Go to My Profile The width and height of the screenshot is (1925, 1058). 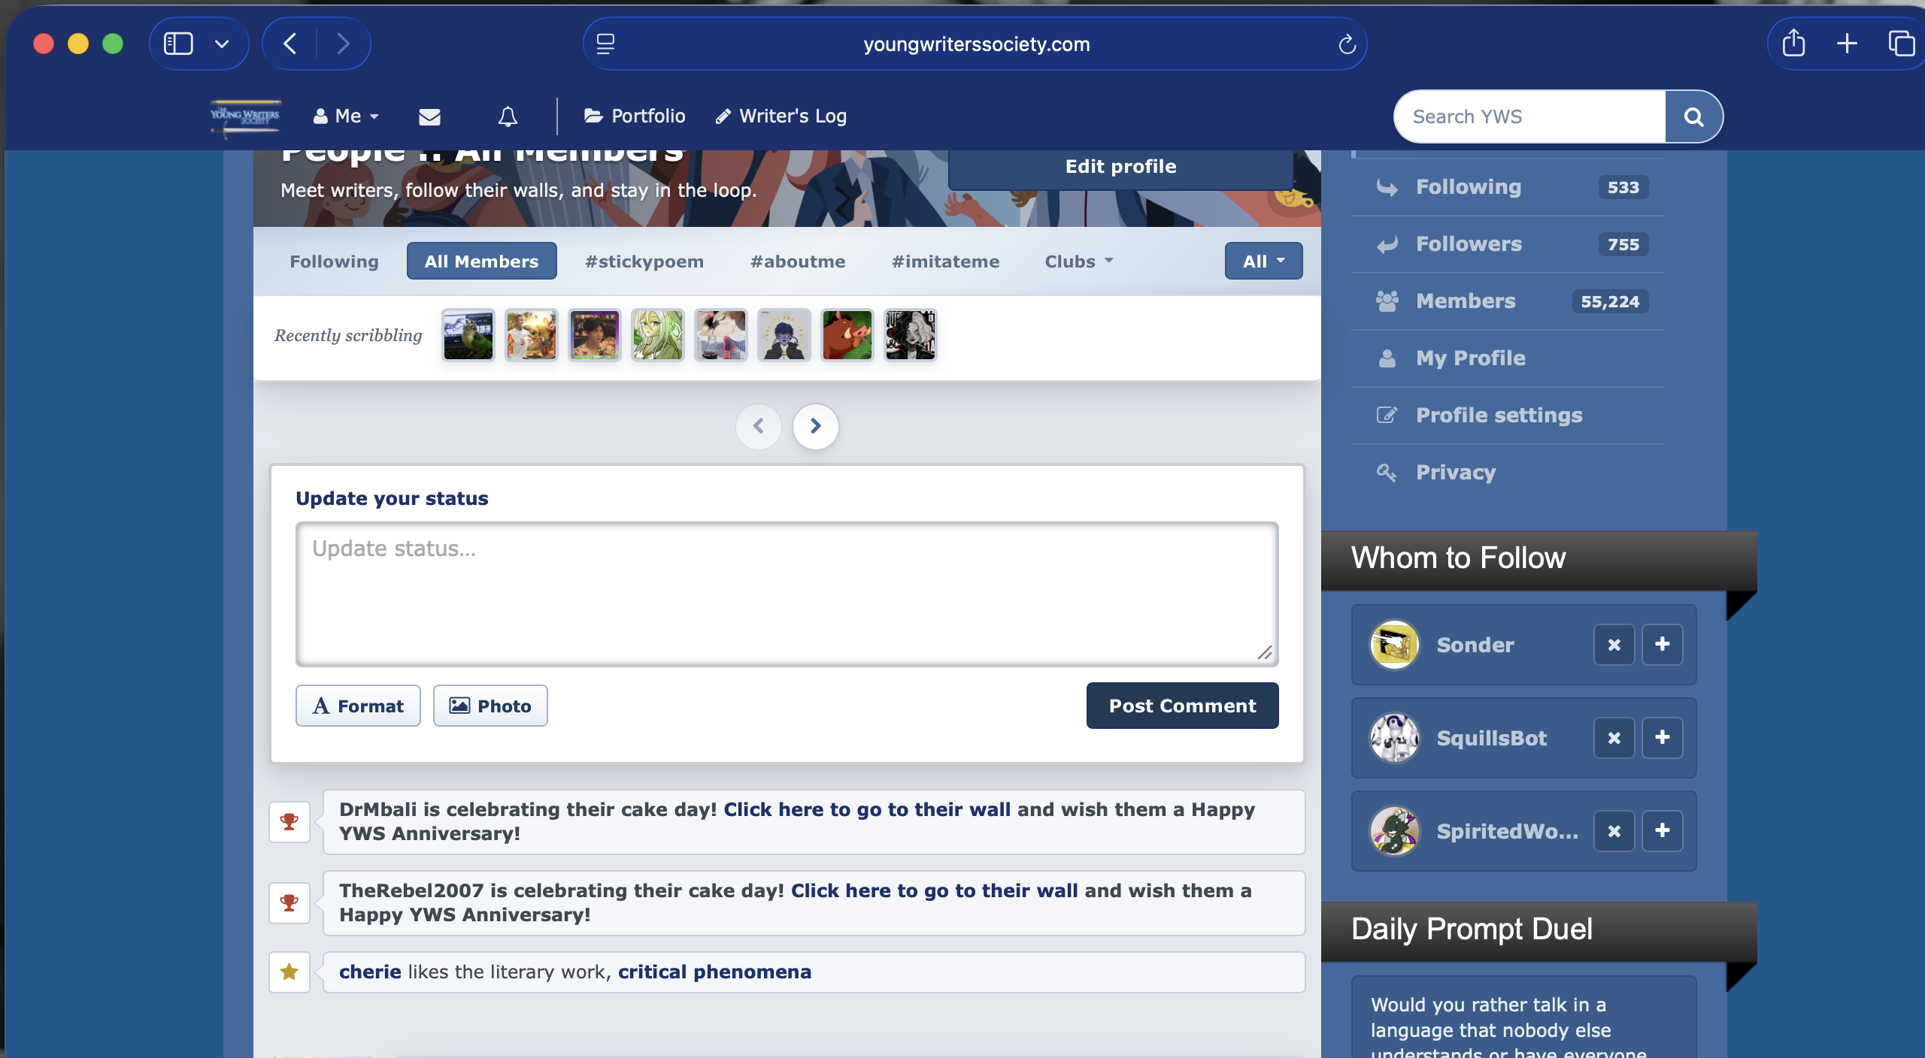coord(1508,358)
